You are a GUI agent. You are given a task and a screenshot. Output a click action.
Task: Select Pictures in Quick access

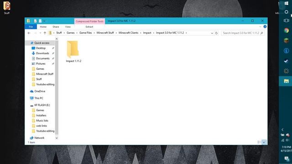coord(41,64)
